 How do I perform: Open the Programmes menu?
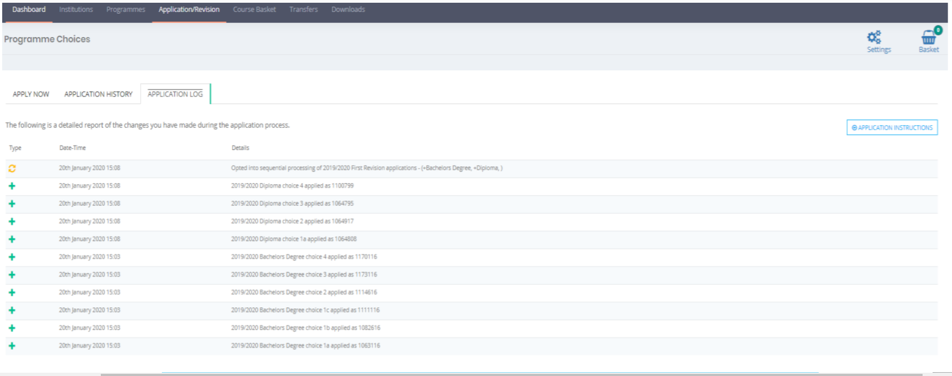pyautogui.click(x=125, y=10)
